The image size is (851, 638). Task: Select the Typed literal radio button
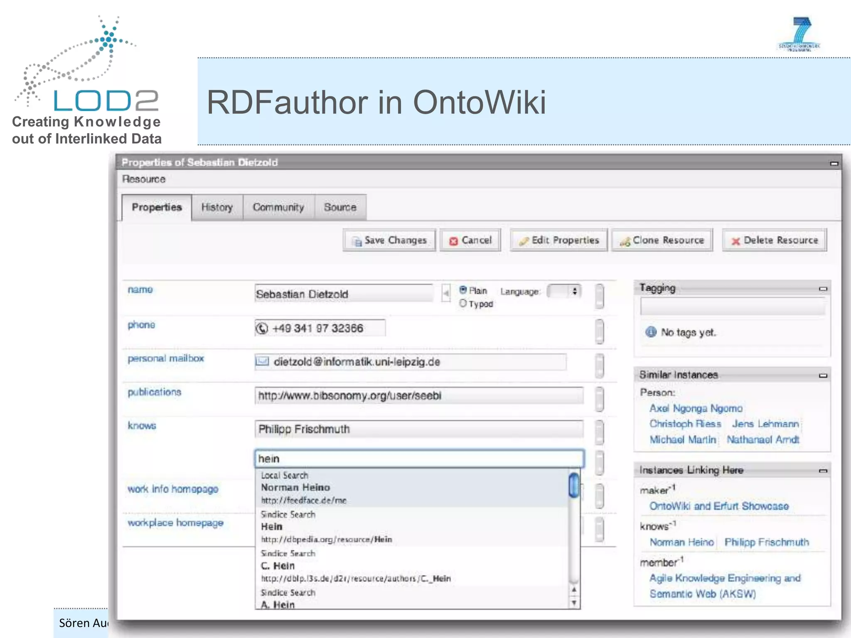(463, 303)
